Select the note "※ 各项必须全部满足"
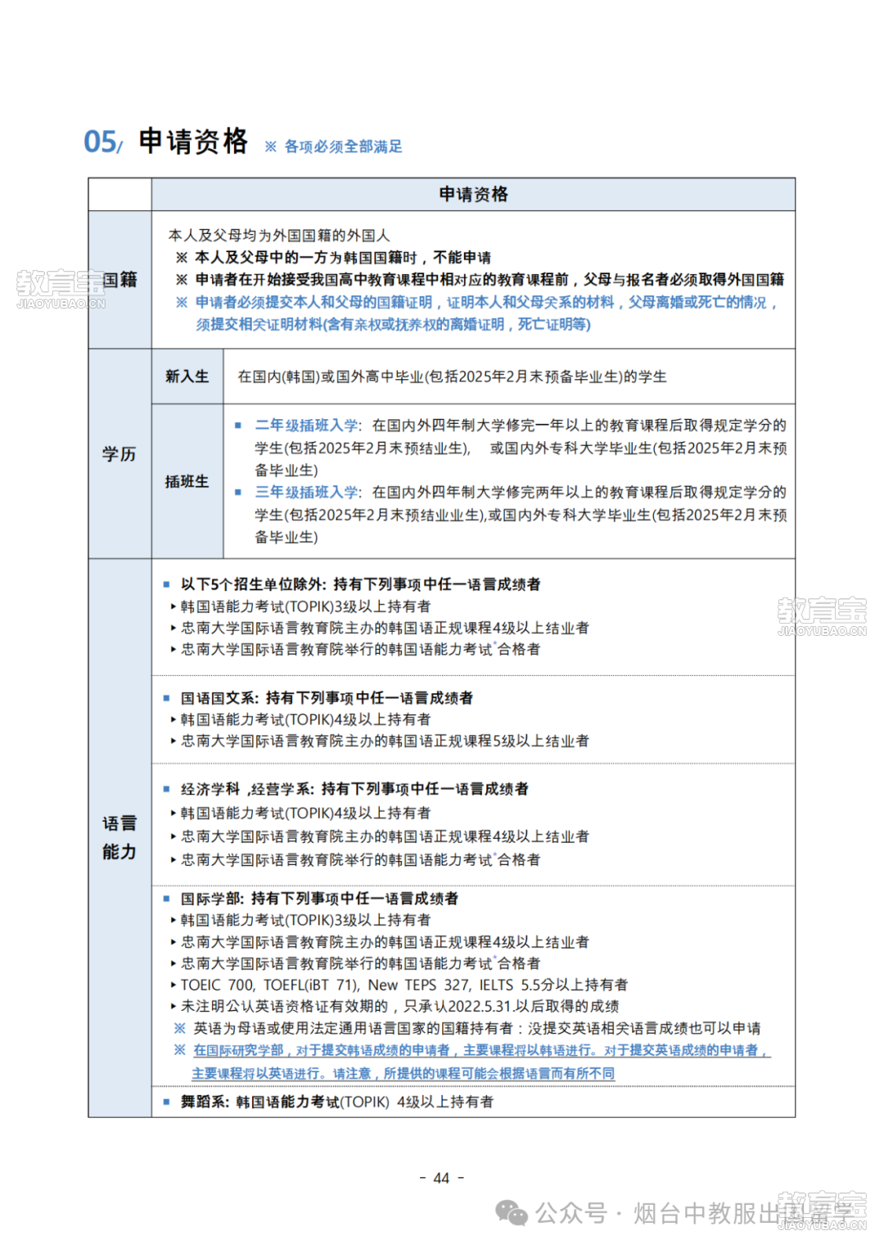This screenshot has width=884, height=1249. tap(333, 147)
